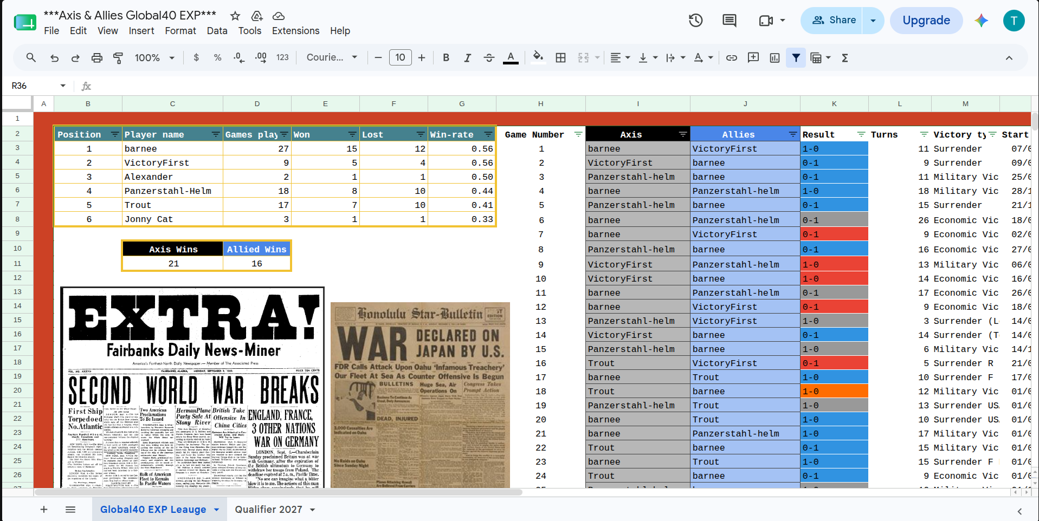
Task: Open the Extensions menu
Action: click(x=295, y=31)
